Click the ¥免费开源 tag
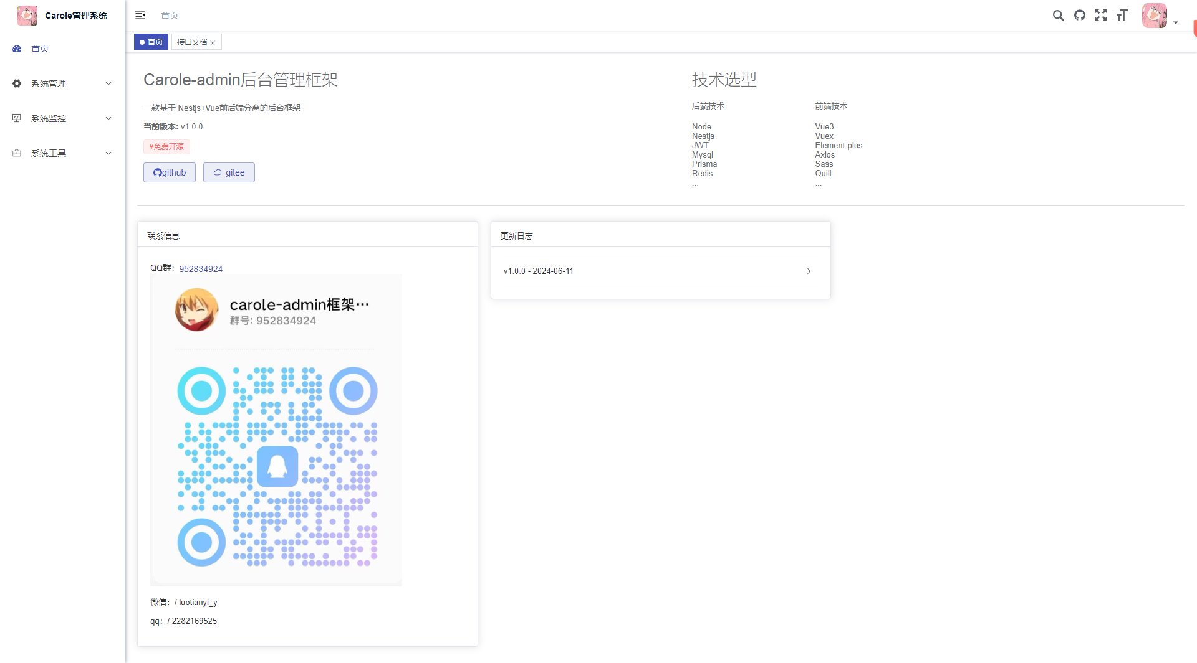Image resolution: width=1197 pixels, height=663 pixels. coord(166,147)
